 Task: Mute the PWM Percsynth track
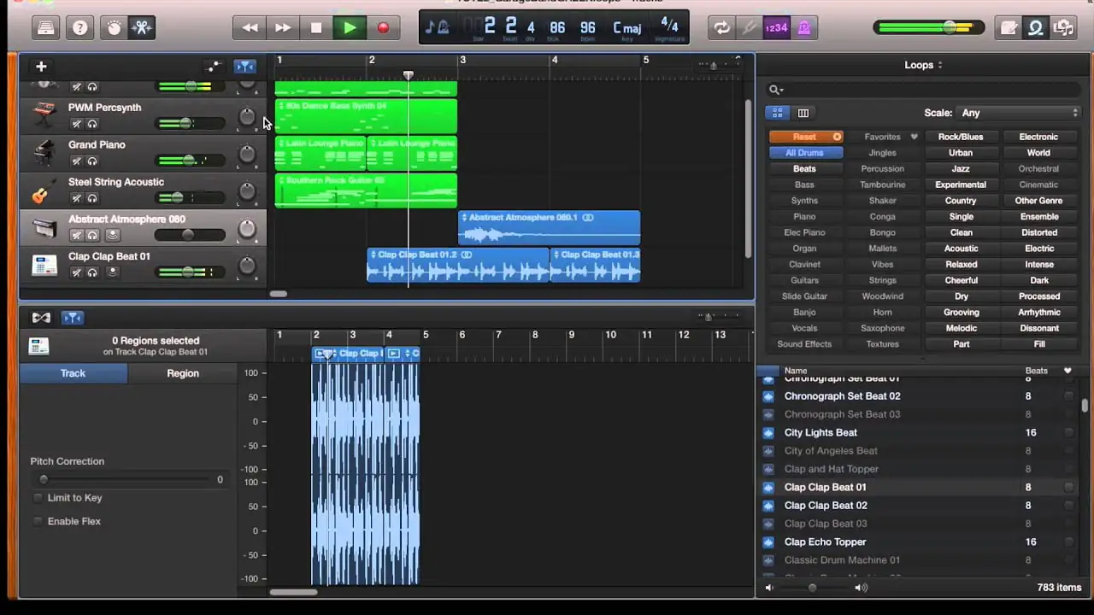click(76, 124)
